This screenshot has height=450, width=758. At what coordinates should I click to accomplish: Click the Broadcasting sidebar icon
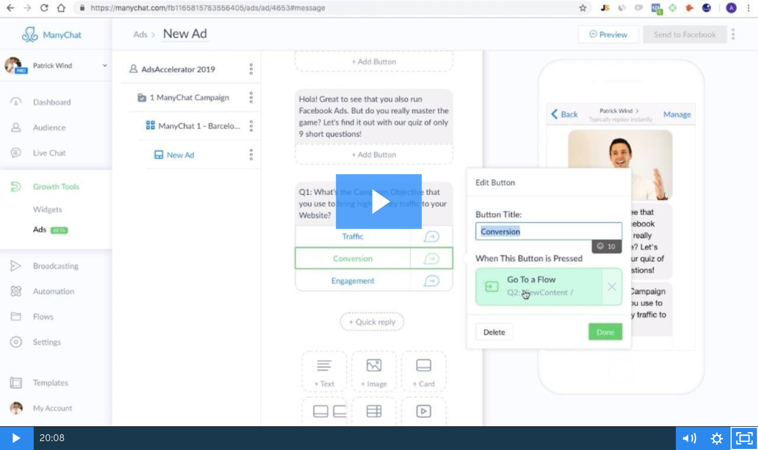pyautogui.click(x=16, y=266)
